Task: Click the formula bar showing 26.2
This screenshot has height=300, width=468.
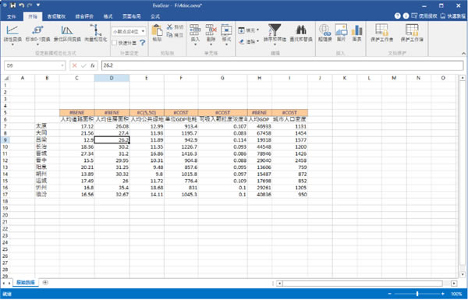Action: coord(282,65)
